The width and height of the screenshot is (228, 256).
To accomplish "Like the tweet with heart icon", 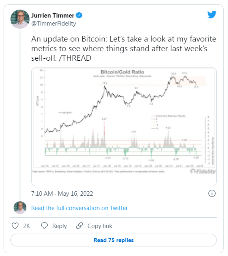I will (x=15, y=226).
